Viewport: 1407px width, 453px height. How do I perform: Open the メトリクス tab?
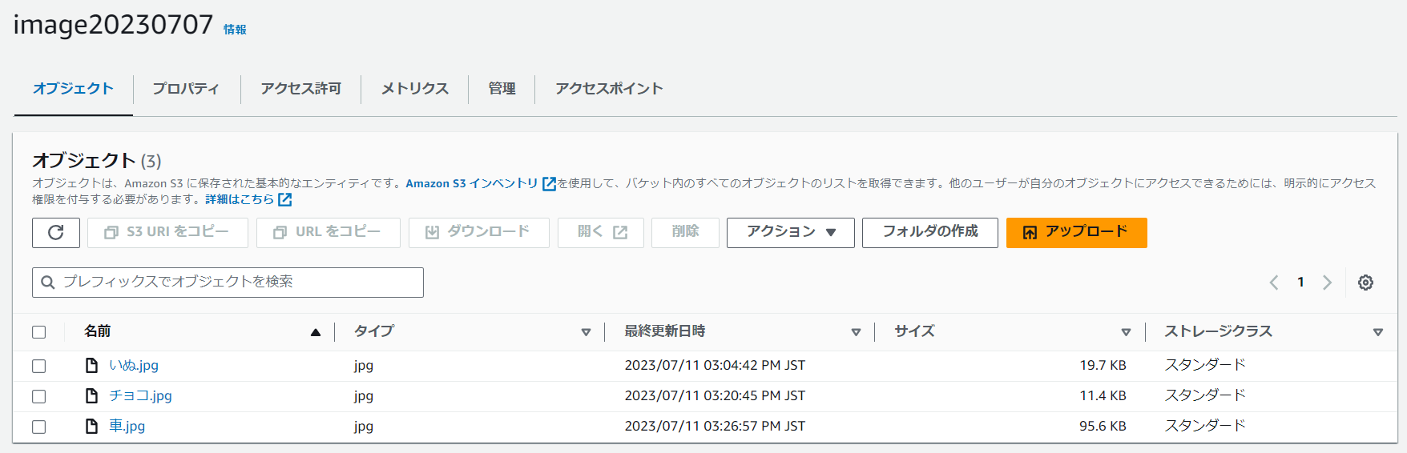(x=414, y=89)
